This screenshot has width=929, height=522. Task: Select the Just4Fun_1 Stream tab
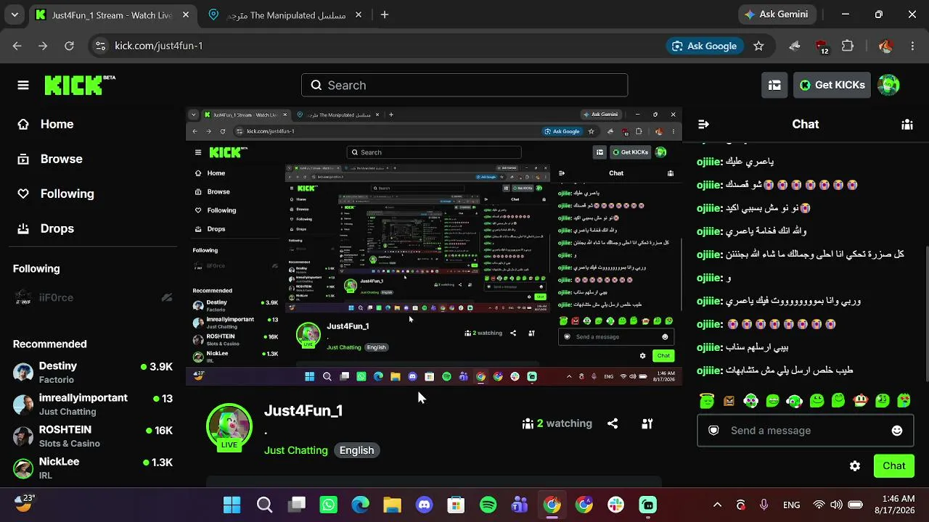[112, 14]
